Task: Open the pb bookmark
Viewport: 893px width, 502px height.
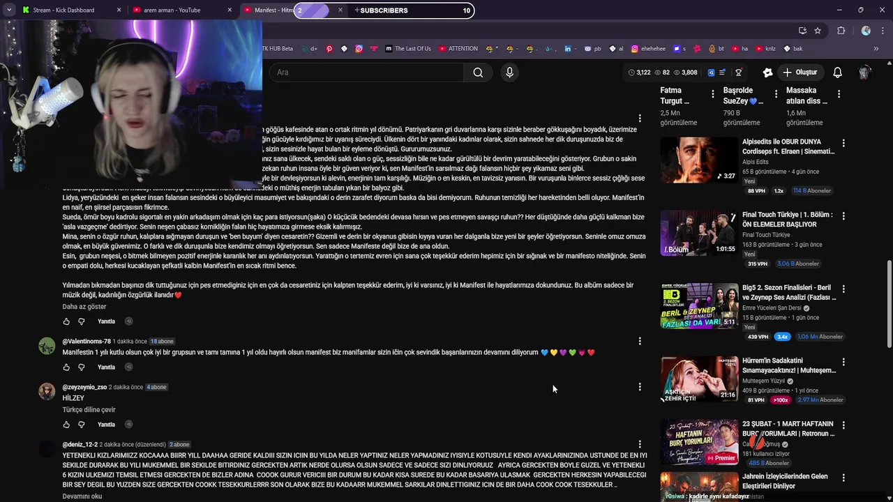Action: (593, 49)
